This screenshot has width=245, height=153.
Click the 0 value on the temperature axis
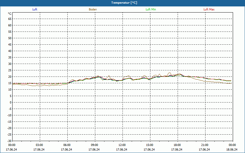click(11, 103)
